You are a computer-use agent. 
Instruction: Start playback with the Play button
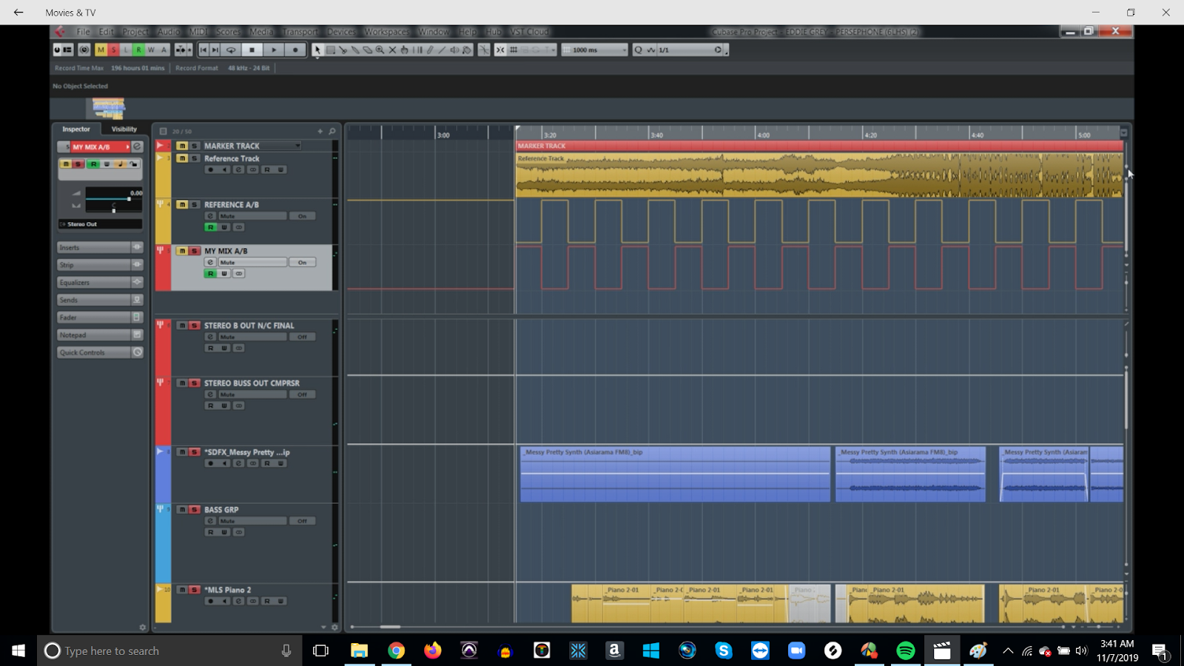tap(274, 50)
